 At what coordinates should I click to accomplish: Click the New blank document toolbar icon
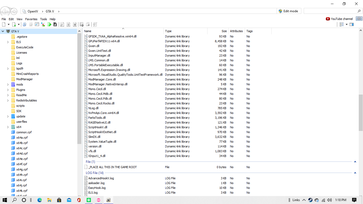pyautogui.click(x=4, y=24)
